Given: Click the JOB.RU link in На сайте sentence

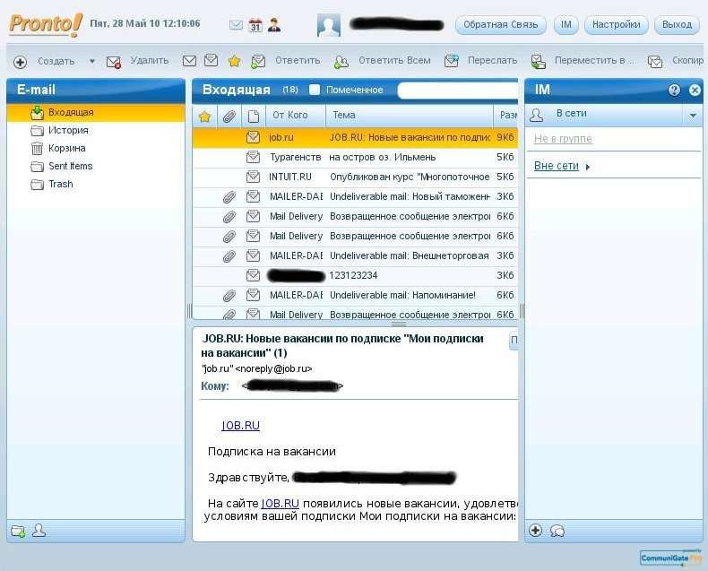Looking at the screenshot, I should click(x=280, y=504).
